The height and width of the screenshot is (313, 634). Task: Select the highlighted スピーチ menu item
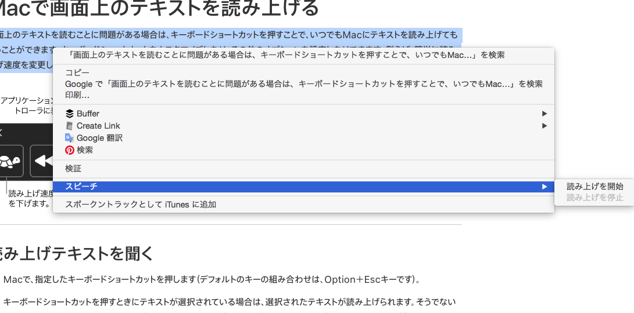coord(303,187)
